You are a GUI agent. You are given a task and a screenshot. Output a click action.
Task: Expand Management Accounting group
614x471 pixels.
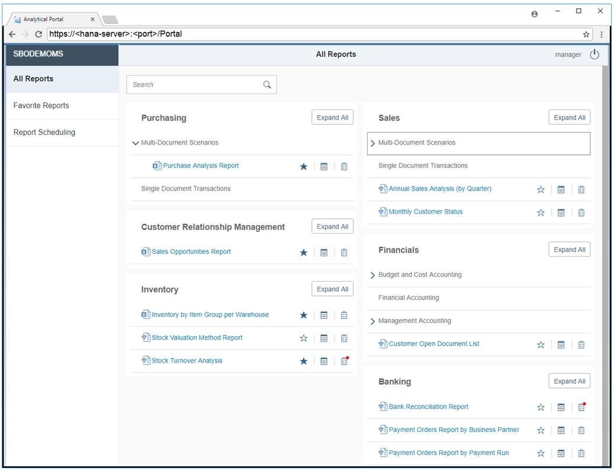[372, 321]
